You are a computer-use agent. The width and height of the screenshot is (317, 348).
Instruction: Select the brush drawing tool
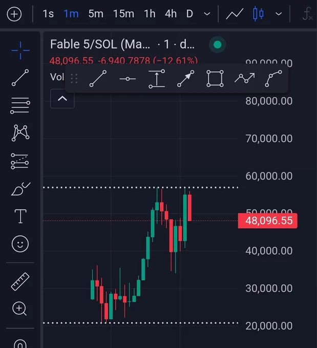coord(20,189)
